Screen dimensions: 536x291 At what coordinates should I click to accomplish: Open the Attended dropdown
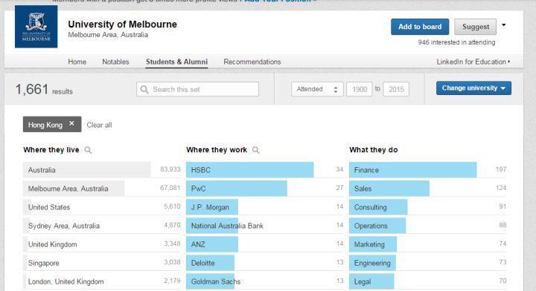click(x=317, y=89)
